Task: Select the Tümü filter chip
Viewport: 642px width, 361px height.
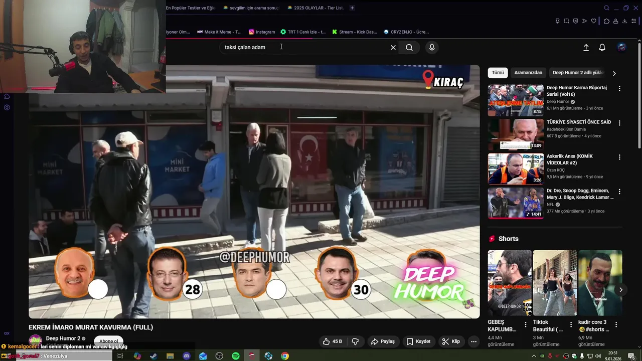Action: [498, 73]
